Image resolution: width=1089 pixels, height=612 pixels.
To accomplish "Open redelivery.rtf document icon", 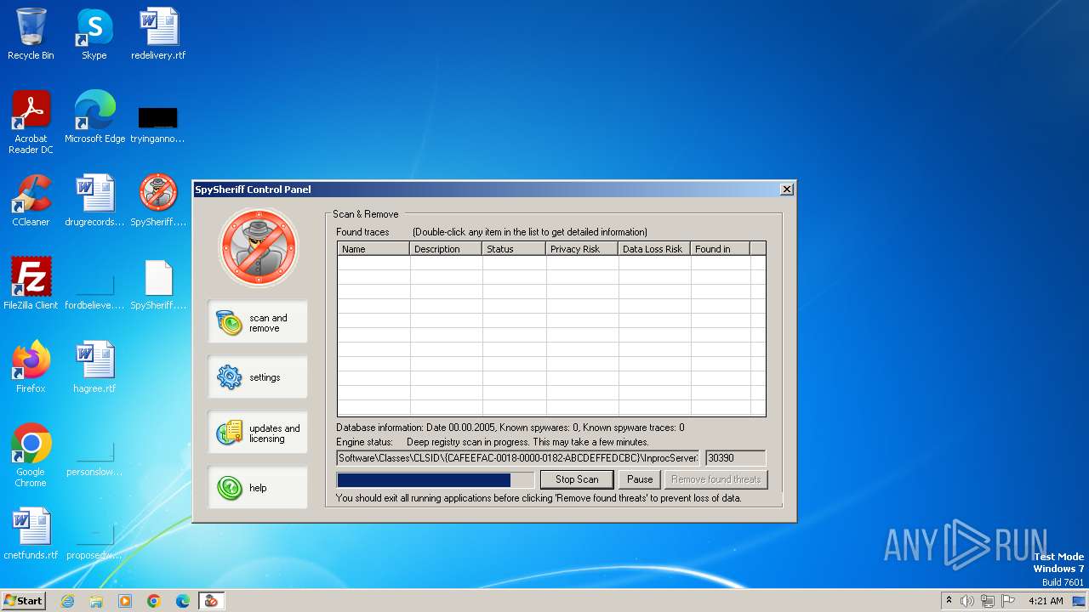I will (158, 34).
